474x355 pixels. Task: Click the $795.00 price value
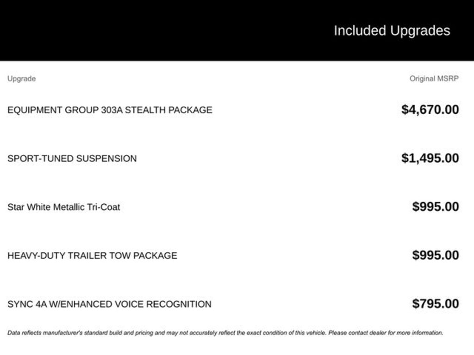click(x=435, y=304)
